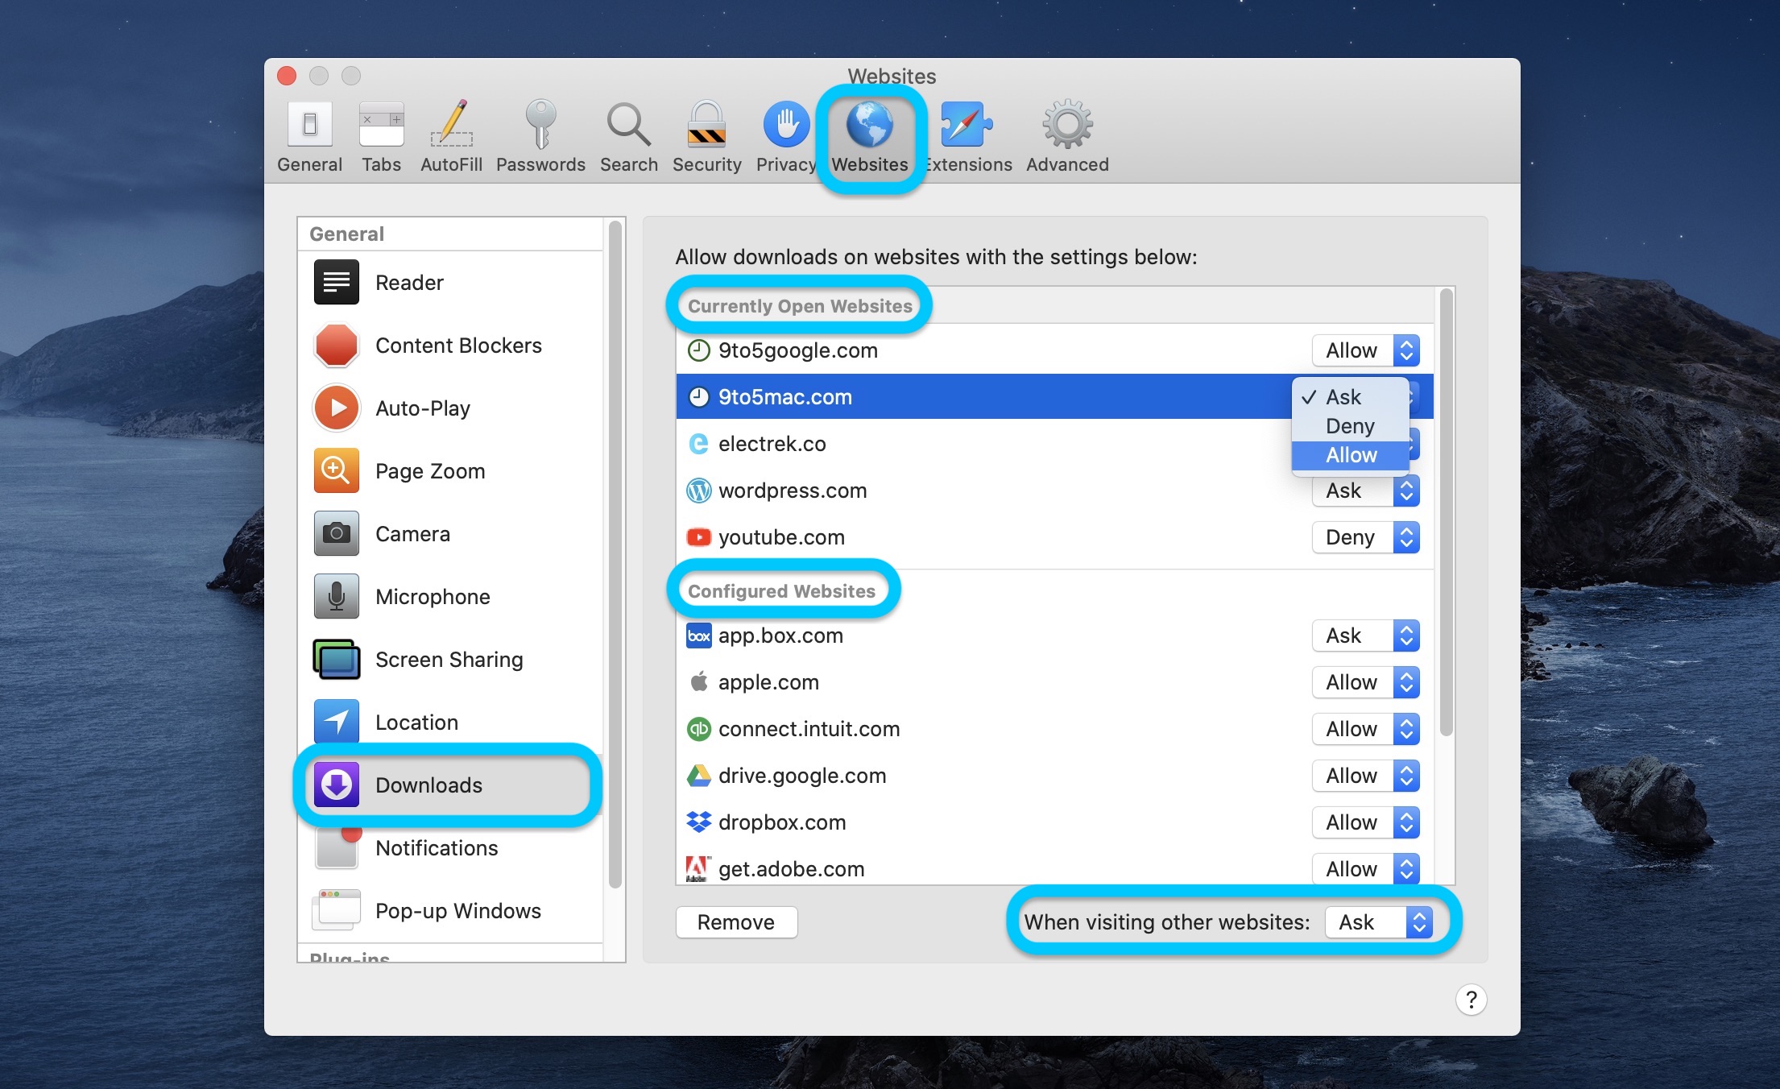The width and height of the screenshot is (1780, 1089).
Task: Click Remove button for selected website
Action: pyautogui.click(x=738, y=921)
